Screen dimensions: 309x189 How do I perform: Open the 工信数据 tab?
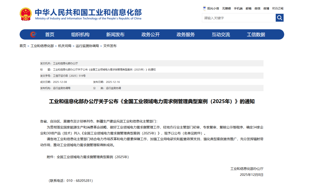[256, 35]
